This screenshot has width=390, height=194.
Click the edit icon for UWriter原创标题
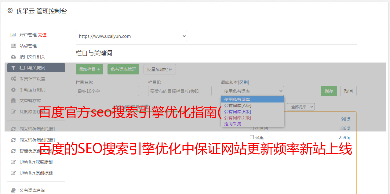coord(13,173)
